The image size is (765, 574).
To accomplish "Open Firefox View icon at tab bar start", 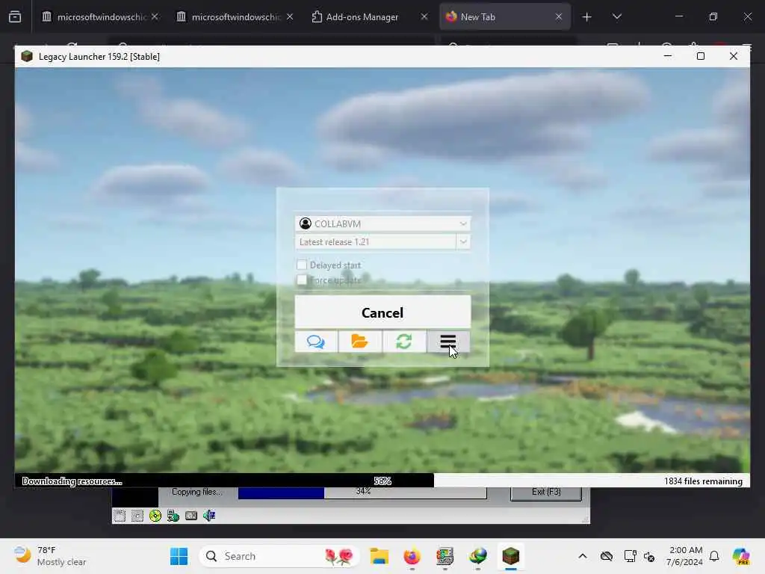I will tap(15, 16).
